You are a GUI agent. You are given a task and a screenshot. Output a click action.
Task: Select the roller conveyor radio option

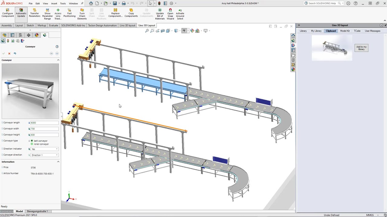[x=32, y=144]
